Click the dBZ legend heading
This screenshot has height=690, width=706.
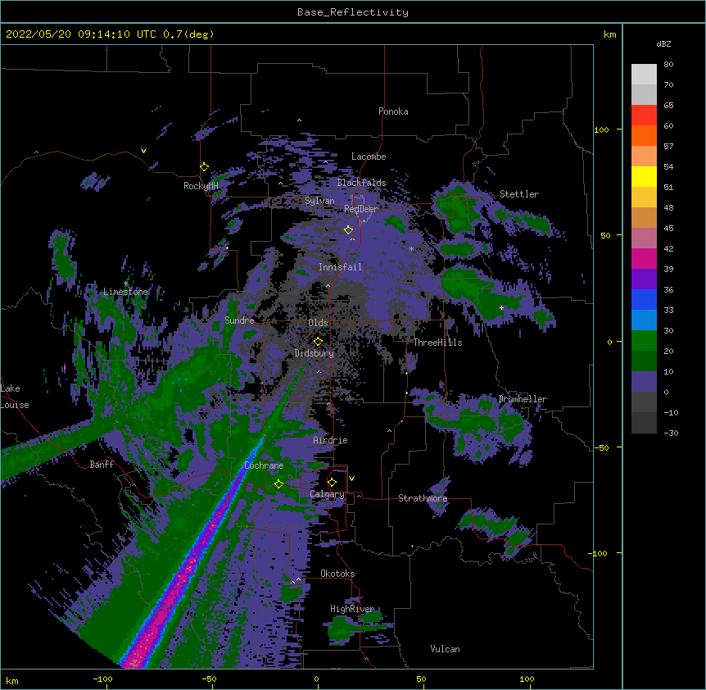663,43
